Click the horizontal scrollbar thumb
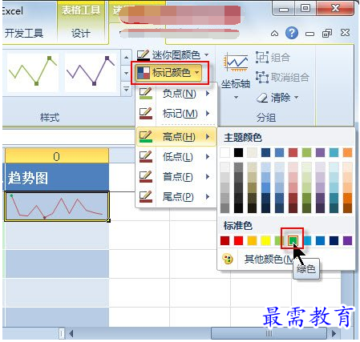 click(x=269, y=333)
